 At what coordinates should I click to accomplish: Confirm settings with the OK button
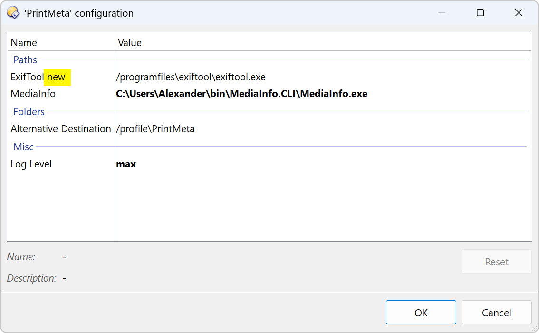[421, 313]
